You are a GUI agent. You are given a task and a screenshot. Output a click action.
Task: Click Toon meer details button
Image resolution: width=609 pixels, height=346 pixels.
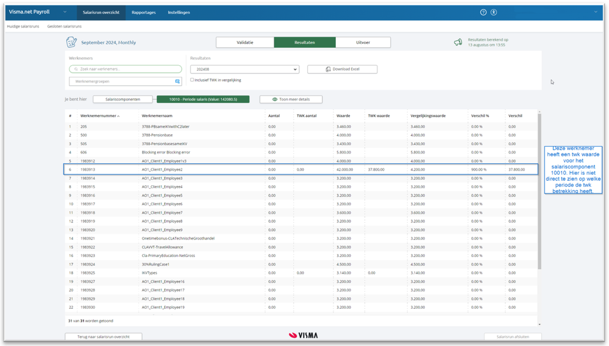pyautogui.click(x=291, y=99)
